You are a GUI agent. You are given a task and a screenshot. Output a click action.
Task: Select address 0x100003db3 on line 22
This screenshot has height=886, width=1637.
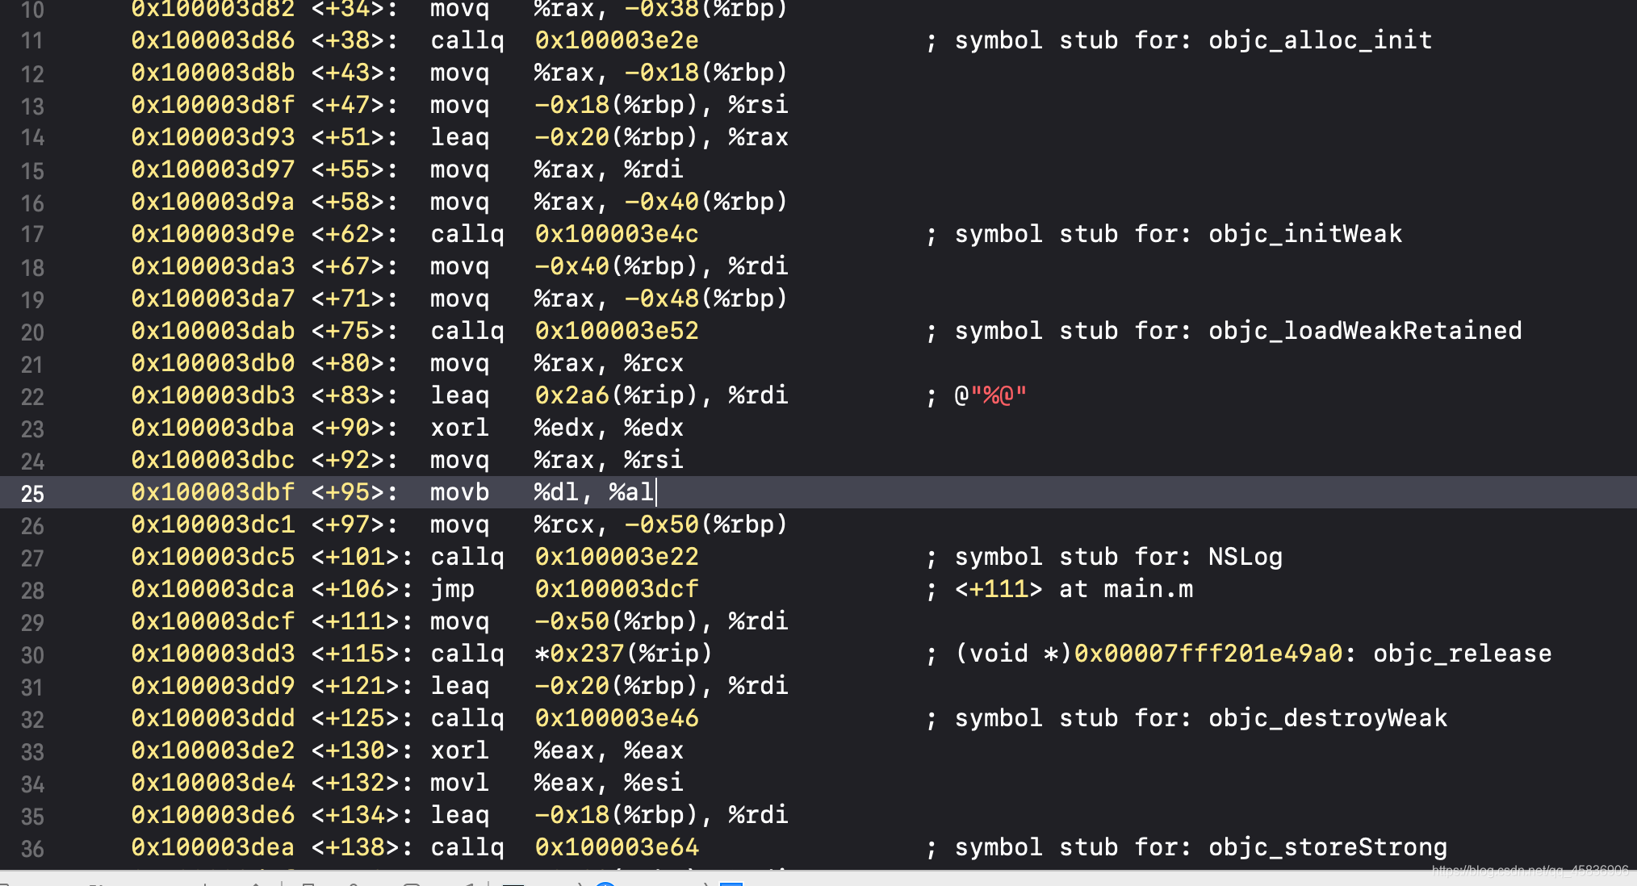(213, 395)
